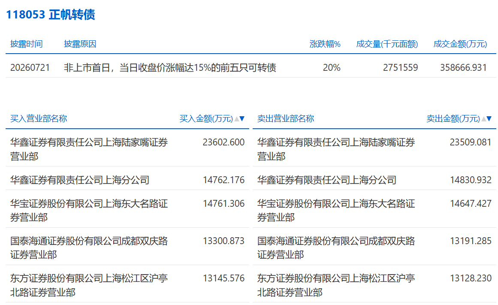Sort ascending by 买入金额 up arrow
Image resolution: width=498 pixels, height=305 pixels.
[x=237, y=119]
